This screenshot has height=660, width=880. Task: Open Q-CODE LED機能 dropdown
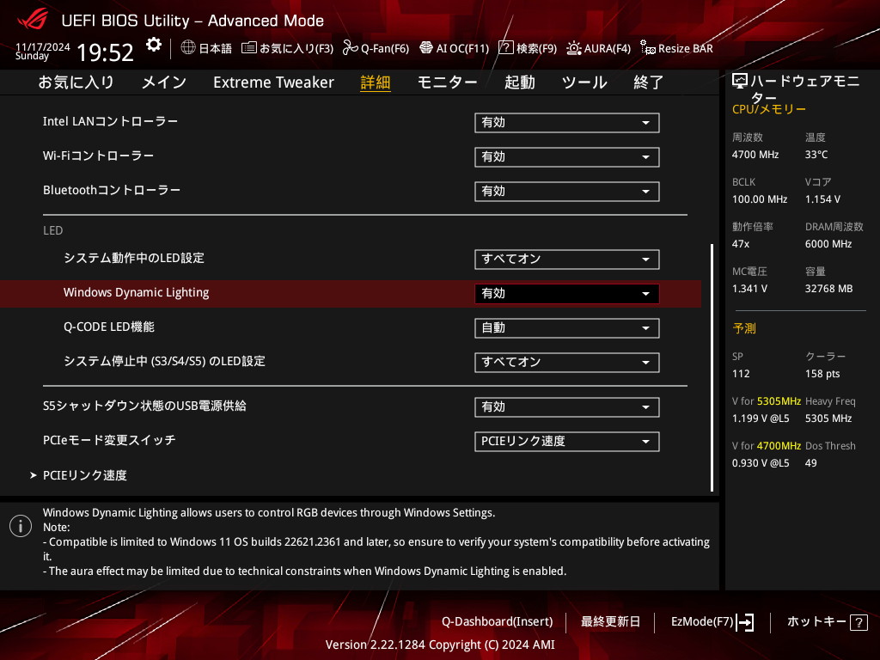pyautogui.click(x=567, y=328)
